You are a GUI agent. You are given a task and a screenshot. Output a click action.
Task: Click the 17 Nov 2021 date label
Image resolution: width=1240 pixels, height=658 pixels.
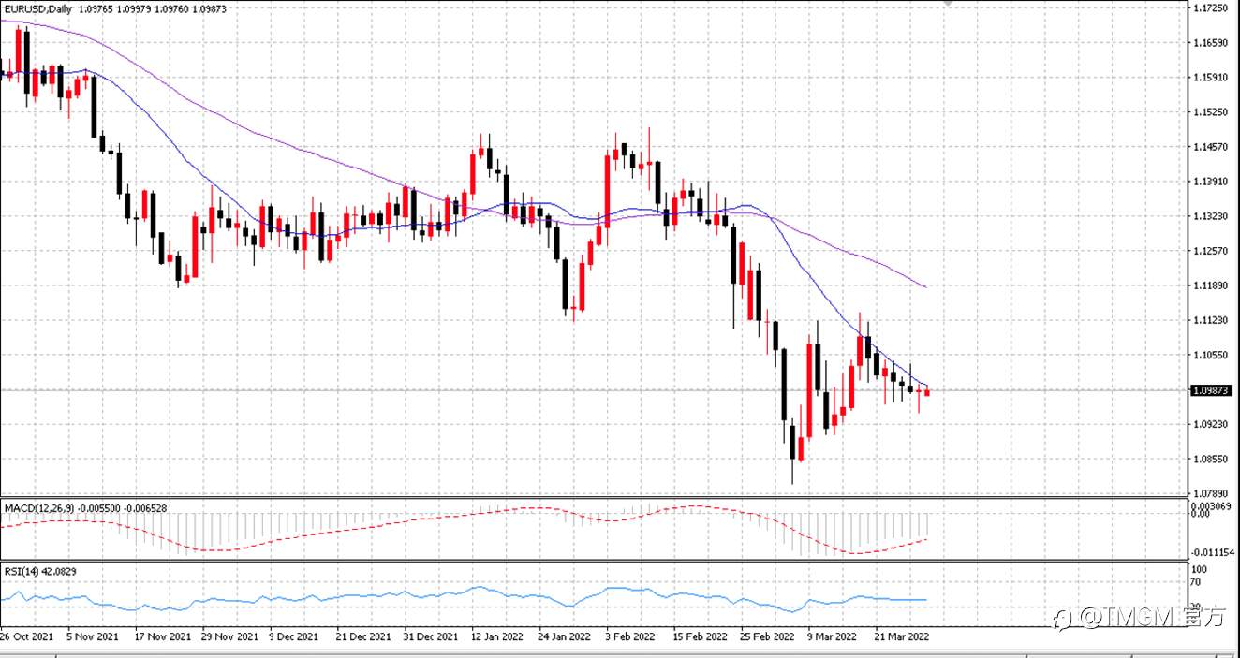(x=161, y=636)
